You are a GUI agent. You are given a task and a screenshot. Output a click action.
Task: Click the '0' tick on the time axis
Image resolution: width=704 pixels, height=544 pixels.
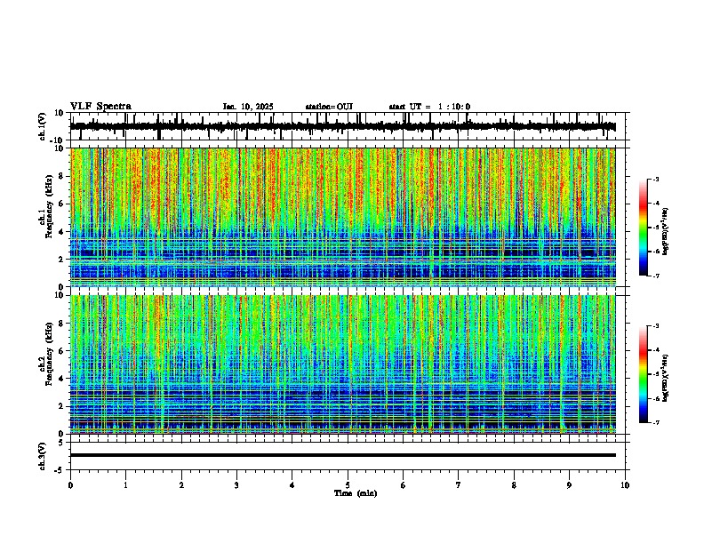coord(70,485)
